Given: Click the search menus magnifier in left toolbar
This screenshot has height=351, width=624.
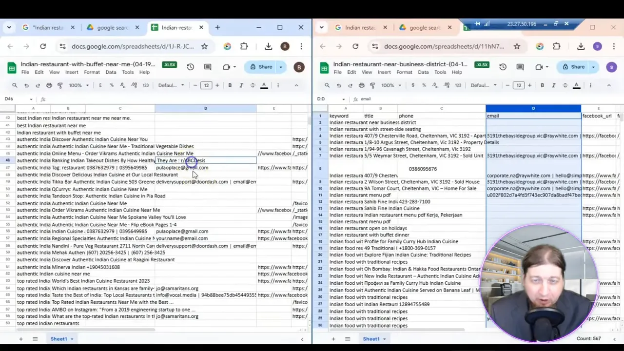Looking at the screenshot, I should tap(15, 85).
